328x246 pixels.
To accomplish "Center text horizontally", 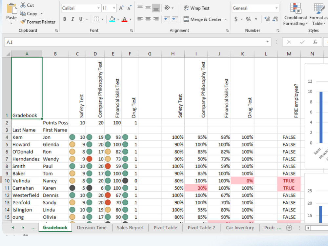I will [x=148, y=19].
